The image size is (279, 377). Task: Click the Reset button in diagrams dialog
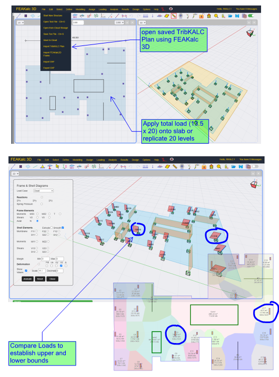click(x=40, y=279)
